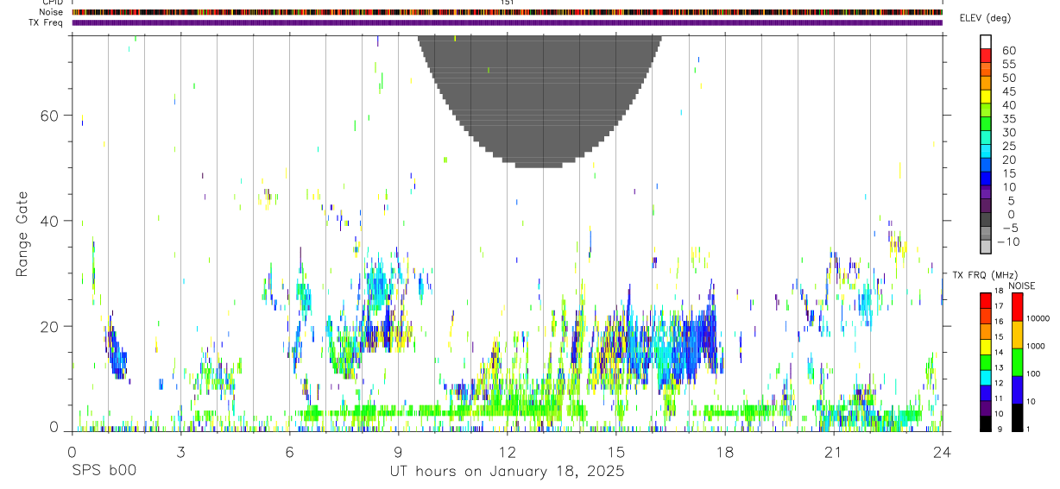1060x489 pixels.
Task: Click the multicolored Noise strip above plot
Action: click(x=508, y=12)
